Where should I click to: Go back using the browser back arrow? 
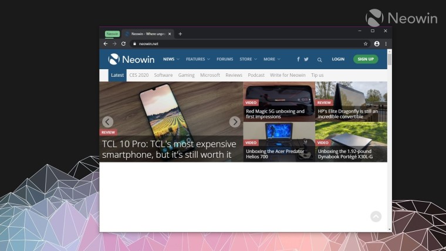(x=106, y=44)
